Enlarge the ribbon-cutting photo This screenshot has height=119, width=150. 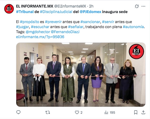coord(81,75)
